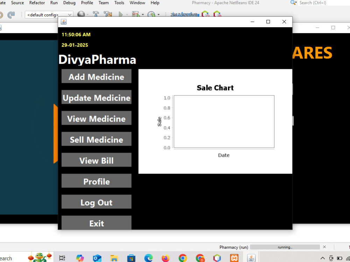Expand the arrow next to Run Project
The height and width of the screenshot is (262, 350).
point(127,15)
